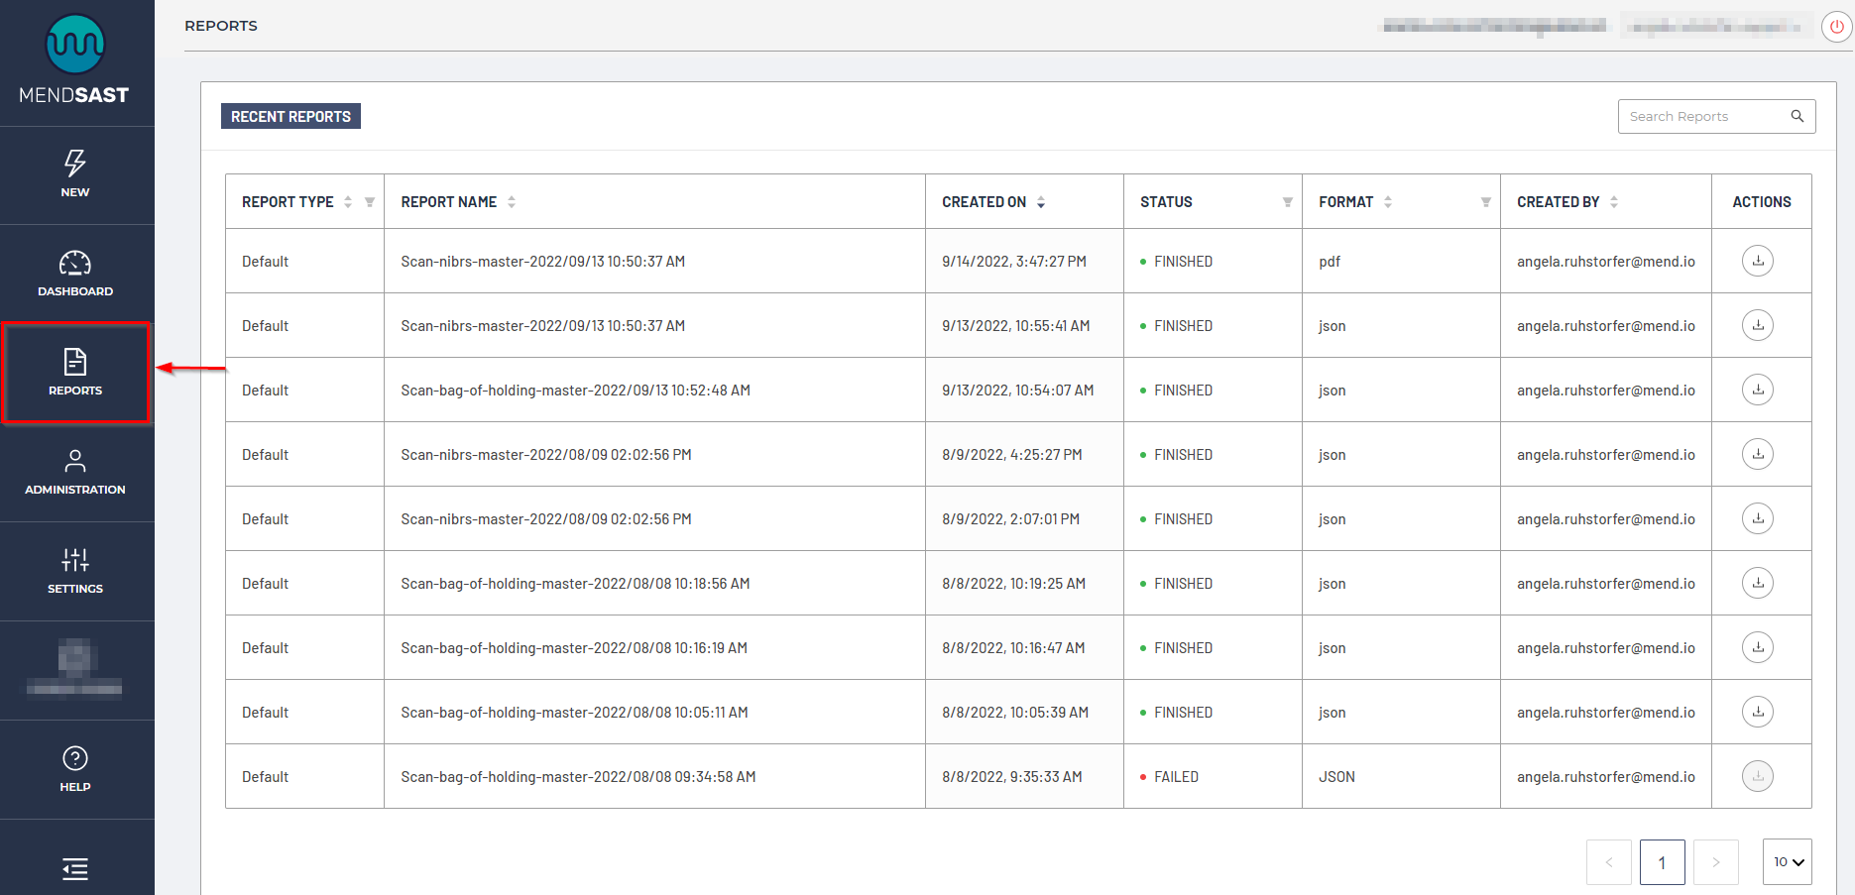Open the New scan lightning icon

(x=75, y=164)
